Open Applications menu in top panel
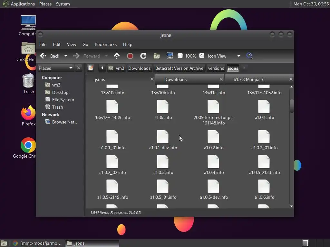 tap(23, 4)
